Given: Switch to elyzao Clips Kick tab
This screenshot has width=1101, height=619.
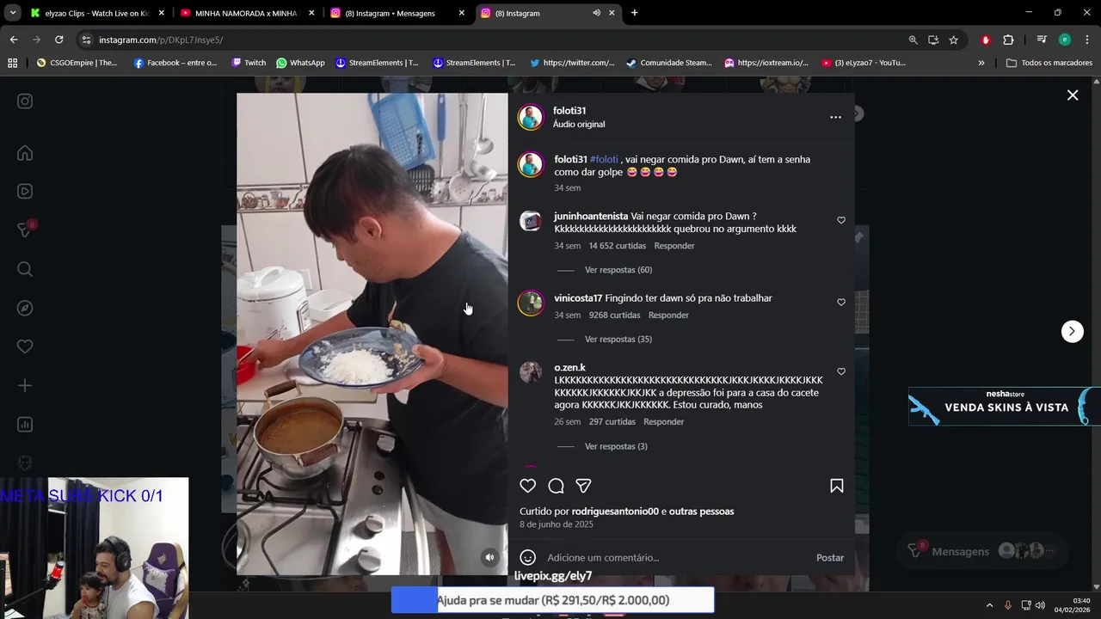Looking at the screenshot, I should (96, 13).
